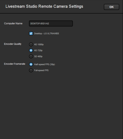Click the Computer Name input field

[51, 23]
